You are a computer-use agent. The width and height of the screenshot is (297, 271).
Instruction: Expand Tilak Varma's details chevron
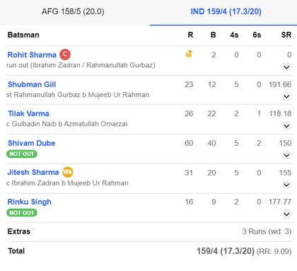click(x=286, y=126)
